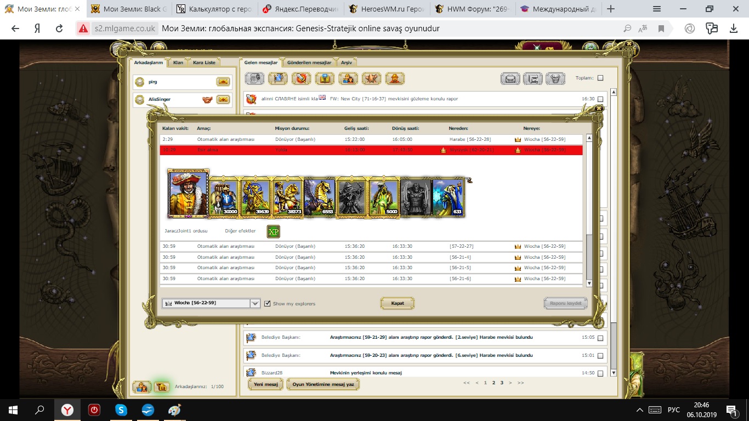The image size is (749, 421).
Task: Click the trash bin delete messages icon
Action: (555, 78)
